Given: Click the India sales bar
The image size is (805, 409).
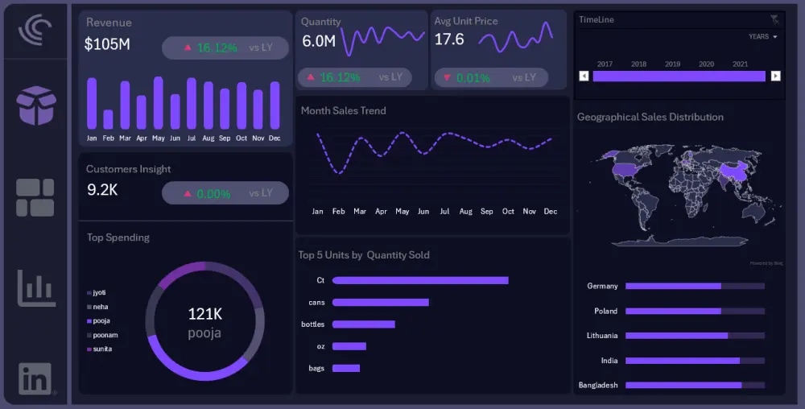Looking at the screenshot, I should pyautogui.click(x=683, y=361).
